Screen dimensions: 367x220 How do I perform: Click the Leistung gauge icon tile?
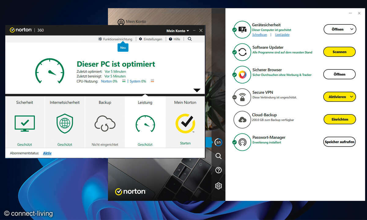(x=145, y=123)
